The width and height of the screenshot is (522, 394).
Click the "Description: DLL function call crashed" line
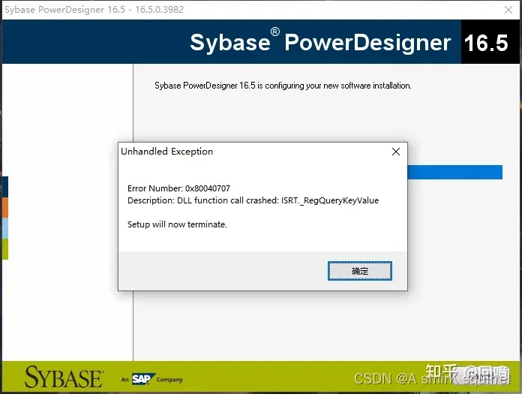pyautogui.click(x=253, y=200)
